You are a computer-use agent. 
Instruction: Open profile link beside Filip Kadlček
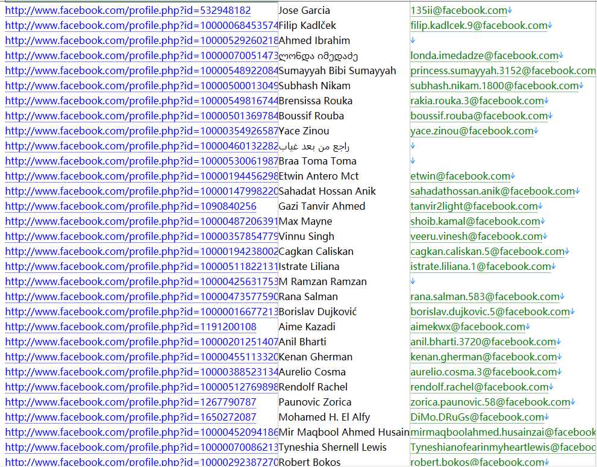[x=142, y=25]
